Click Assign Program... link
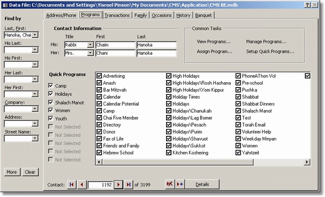 click(214, 51)
